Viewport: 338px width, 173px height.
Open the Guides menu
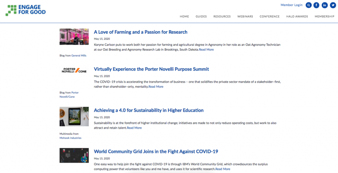tap(201, 17)
